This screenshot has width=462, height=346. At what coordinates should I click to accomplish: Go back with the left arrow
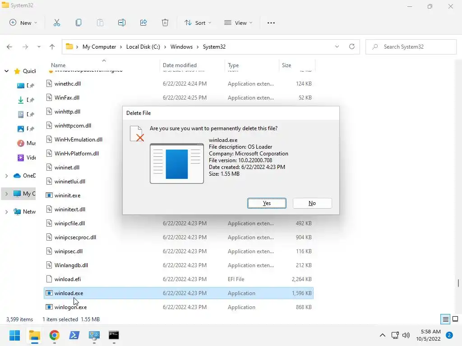9,47
